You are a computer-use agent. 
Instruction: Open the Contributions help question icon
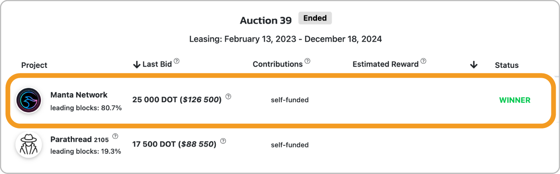[x=307, y=61]
